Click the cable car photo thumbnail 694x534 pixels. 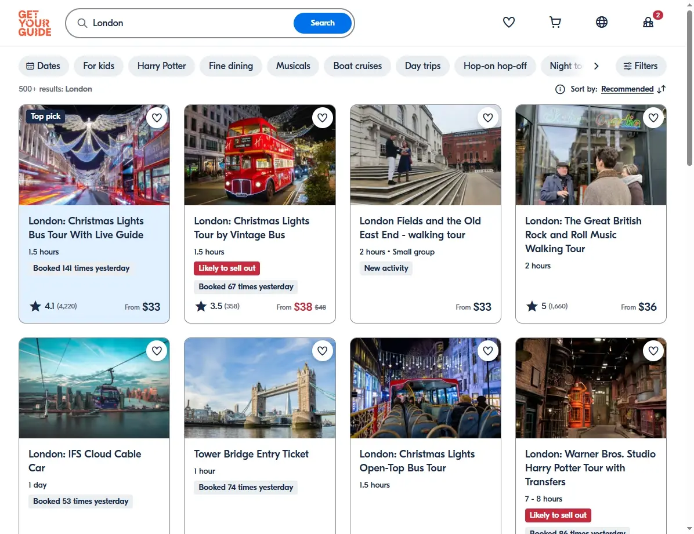[94, 388]
